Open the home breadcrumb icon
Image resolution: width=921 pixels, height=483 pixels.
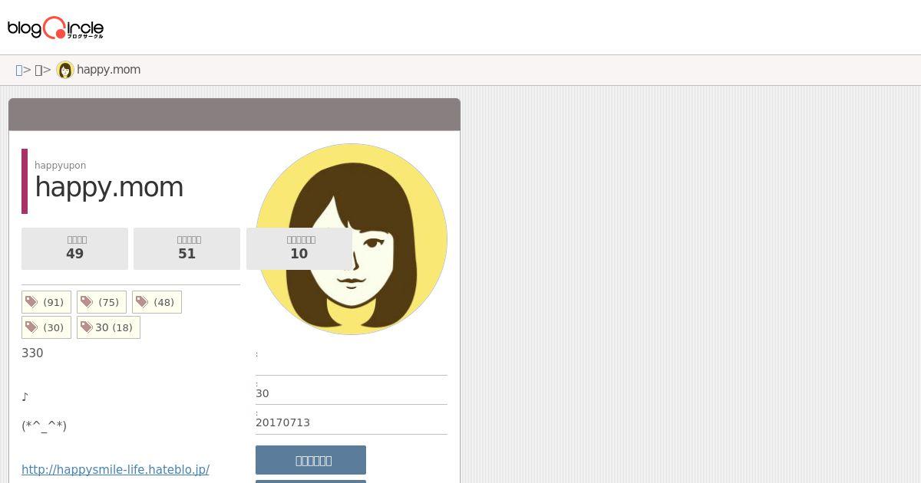19,70
